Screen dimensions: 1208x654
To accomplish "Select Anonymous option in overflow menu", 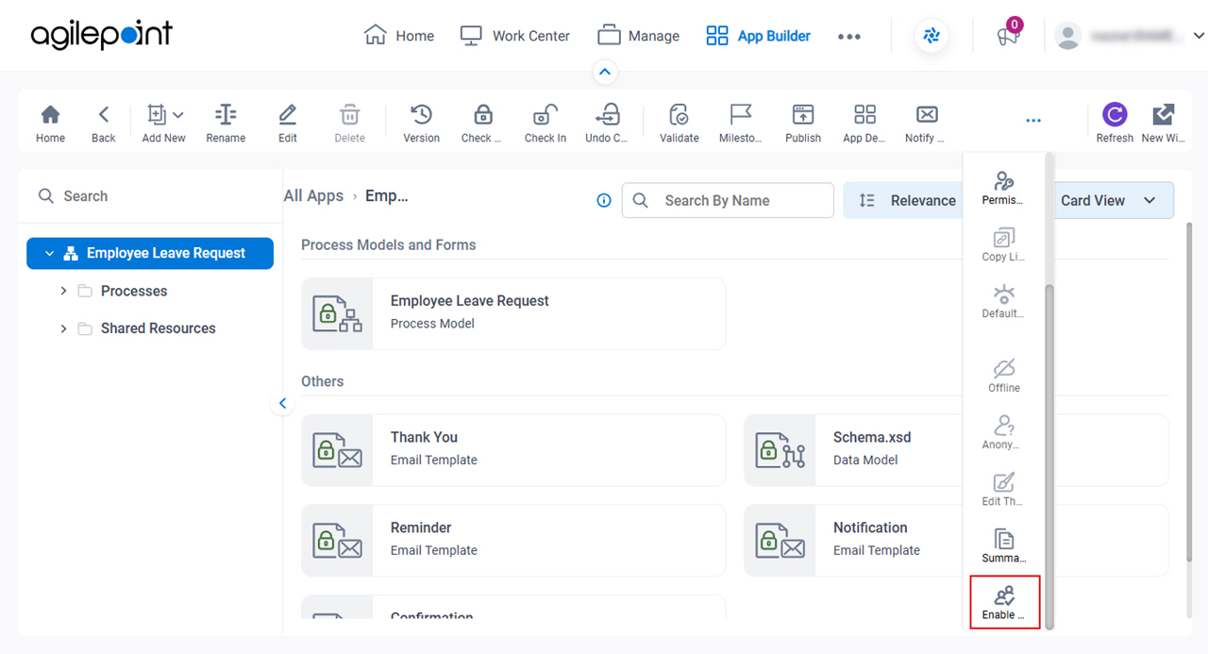I will click(1003, 432).
